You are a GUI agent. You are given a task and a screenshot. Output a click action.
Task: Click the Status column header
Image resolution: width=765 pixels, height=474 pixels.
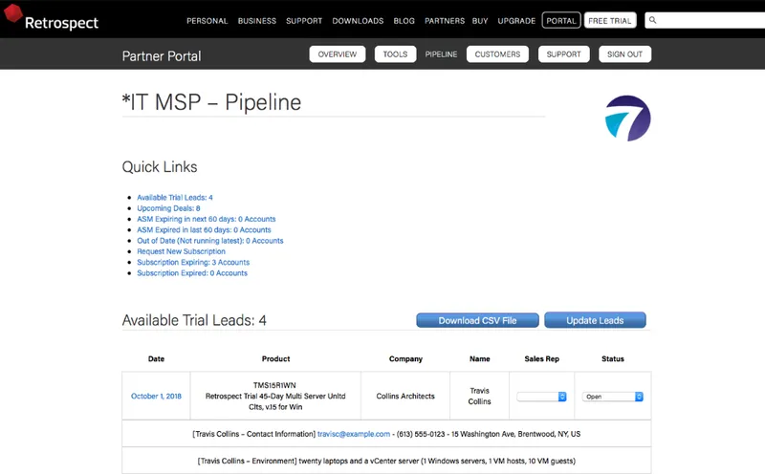click(613, 359)
